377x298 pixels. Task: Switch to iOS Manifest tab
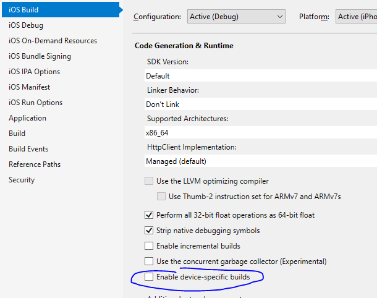29,87
